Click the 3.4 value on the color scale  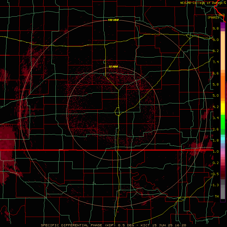216,118
